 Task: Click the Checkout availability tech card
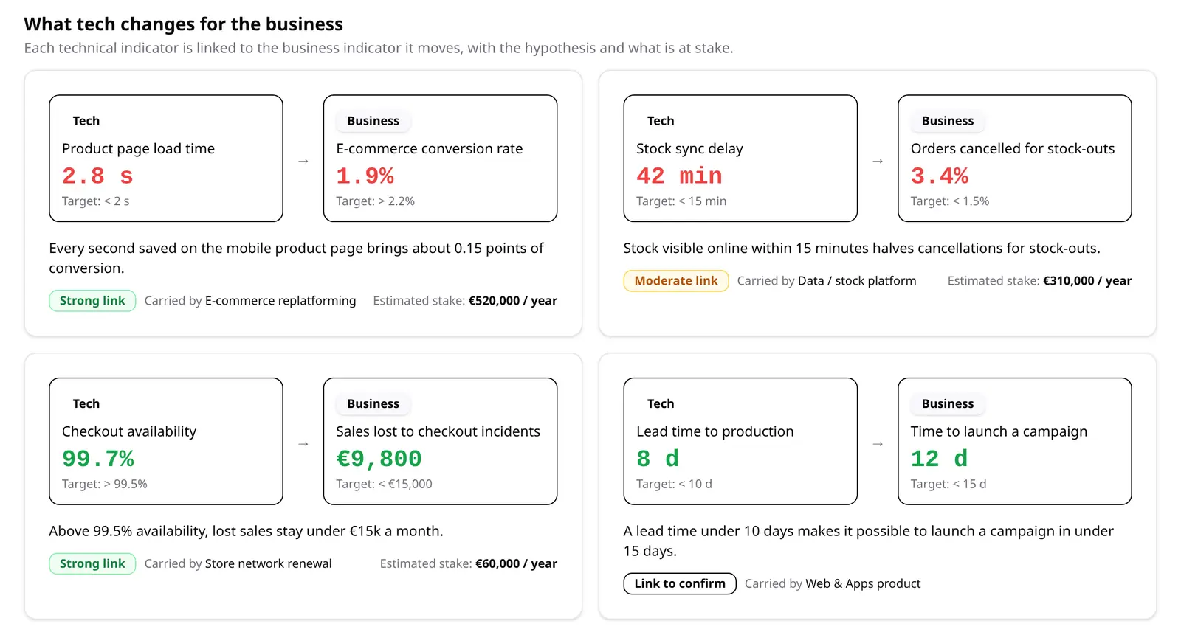pos(166,441)
